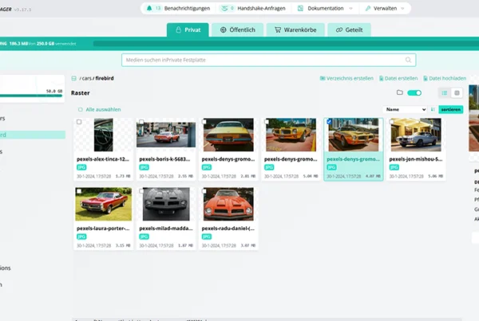Click the Verwalten wrench icon
Screen dimensions: 479x321
point(368,8)
